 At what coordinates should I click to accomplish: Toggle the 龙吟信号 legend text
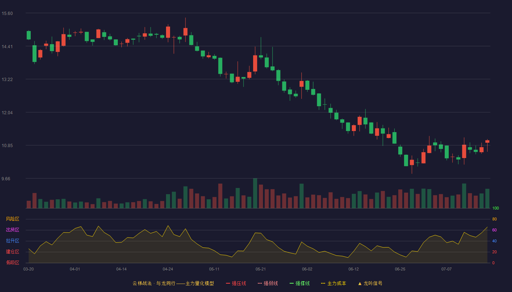[373, 283]
